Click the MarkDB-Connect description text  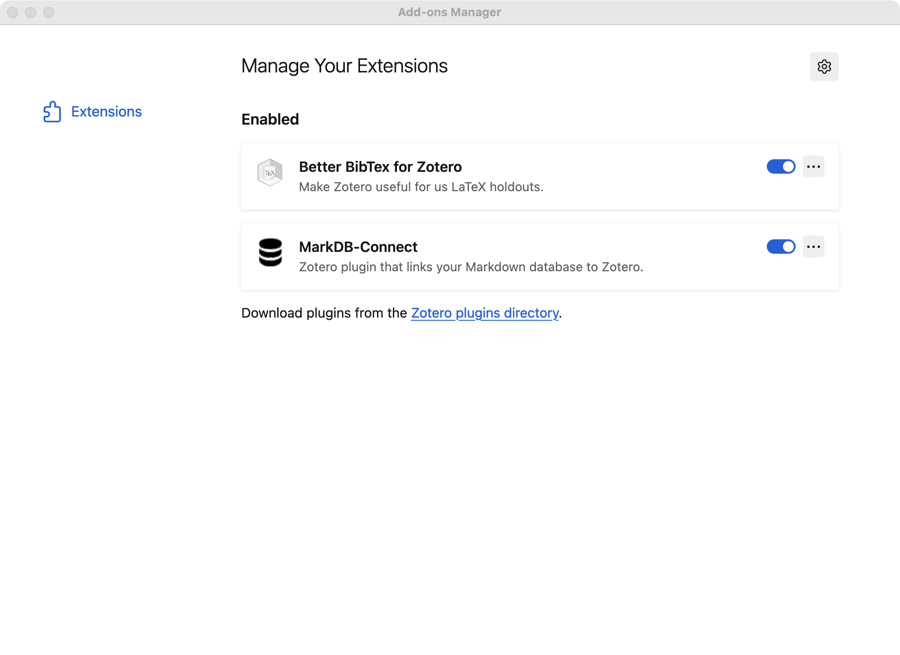(x=471, y=267)
